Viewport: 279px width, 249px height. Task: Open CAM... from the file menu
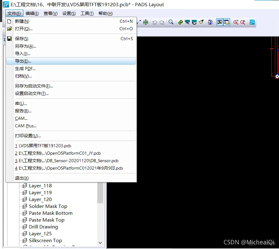71,118
